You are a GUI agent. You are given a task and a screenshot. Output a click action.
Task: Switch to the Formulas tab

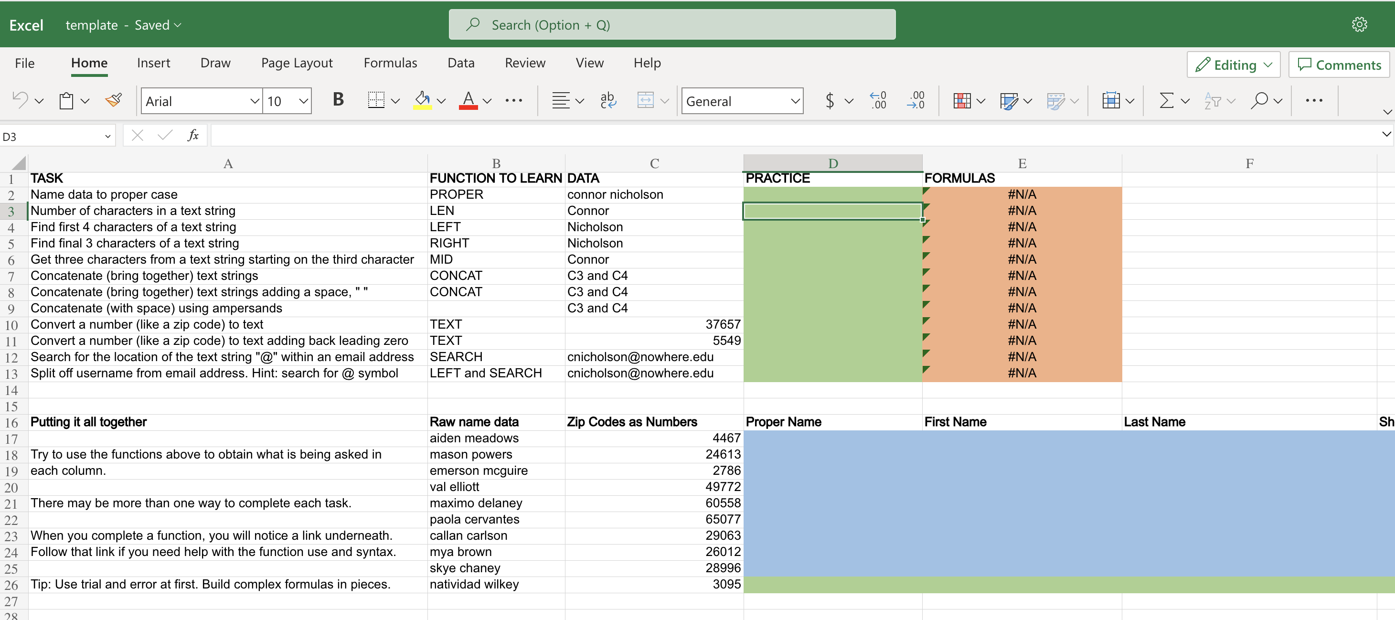point(390,64)
